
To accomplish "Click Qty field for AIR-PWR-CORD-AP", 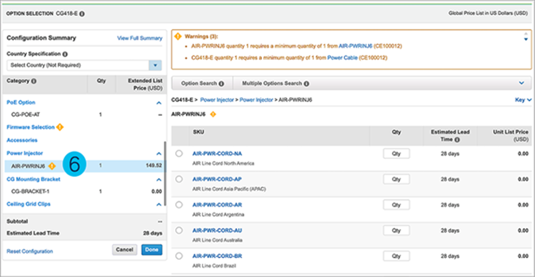I will pos(396,179).
